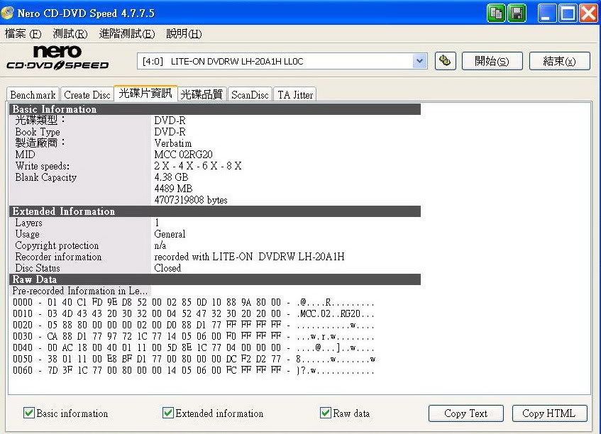Uncheck the Raw data checkbox
Image resolution: width=601 pixels, height=434 pixels.
pyautogui.click(x=326, y=413)
